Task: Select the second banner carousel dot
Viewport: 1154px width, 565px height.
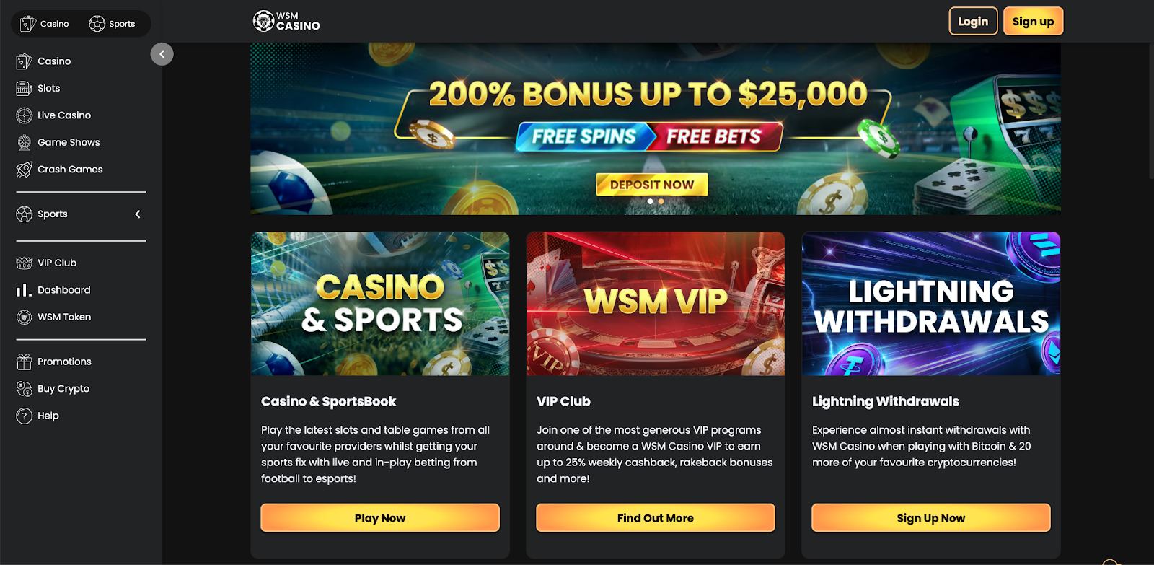Action: coord(661,201)
